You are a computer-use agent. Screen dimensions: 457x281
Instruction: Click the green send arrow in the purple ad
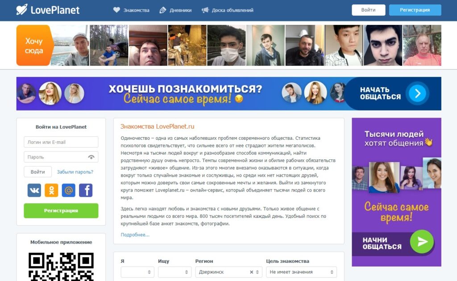422,241
